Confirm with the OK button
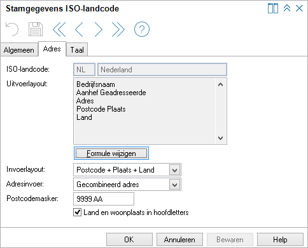Viewport: 308px width, 248px height. click(129, 240)
